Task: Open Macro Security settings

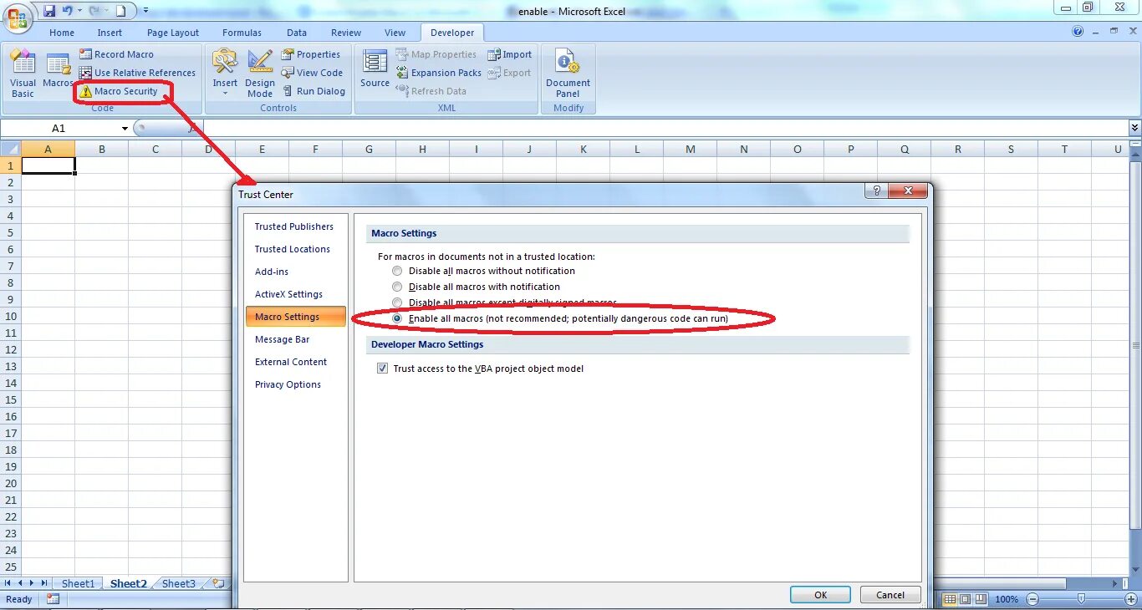Action: 119,91
